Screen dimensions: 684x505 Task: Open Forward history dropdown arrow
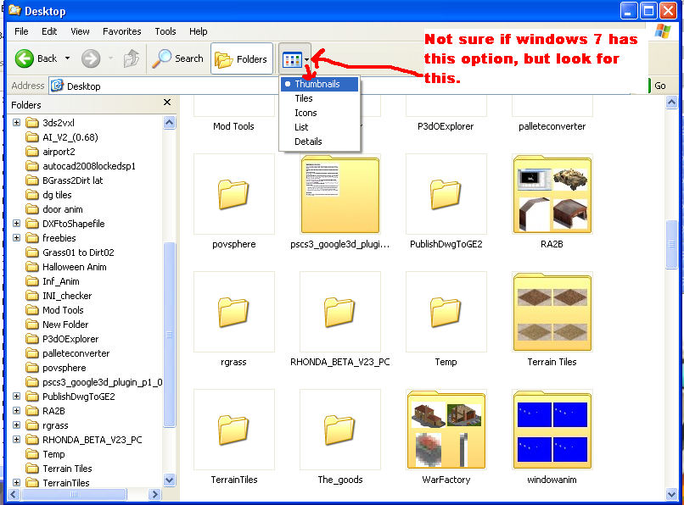[x=110, y=58]
